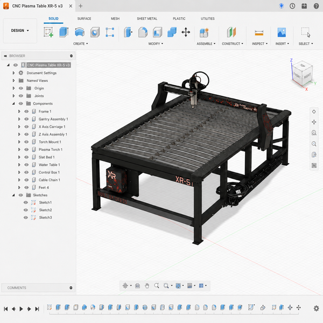Click the ViewCube to reorient the view
This screenshot has height=323, width=323.
[303, 74]
